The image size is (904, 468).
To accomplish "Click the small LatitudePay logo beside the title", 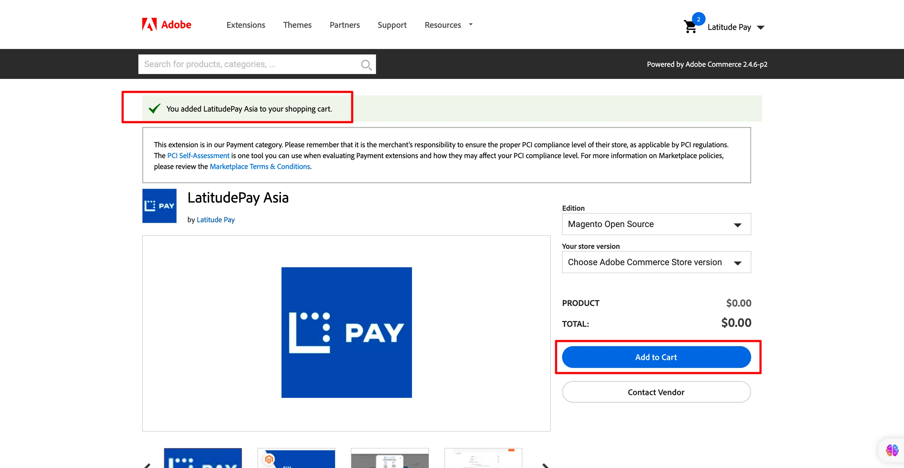I will [159, 206].
